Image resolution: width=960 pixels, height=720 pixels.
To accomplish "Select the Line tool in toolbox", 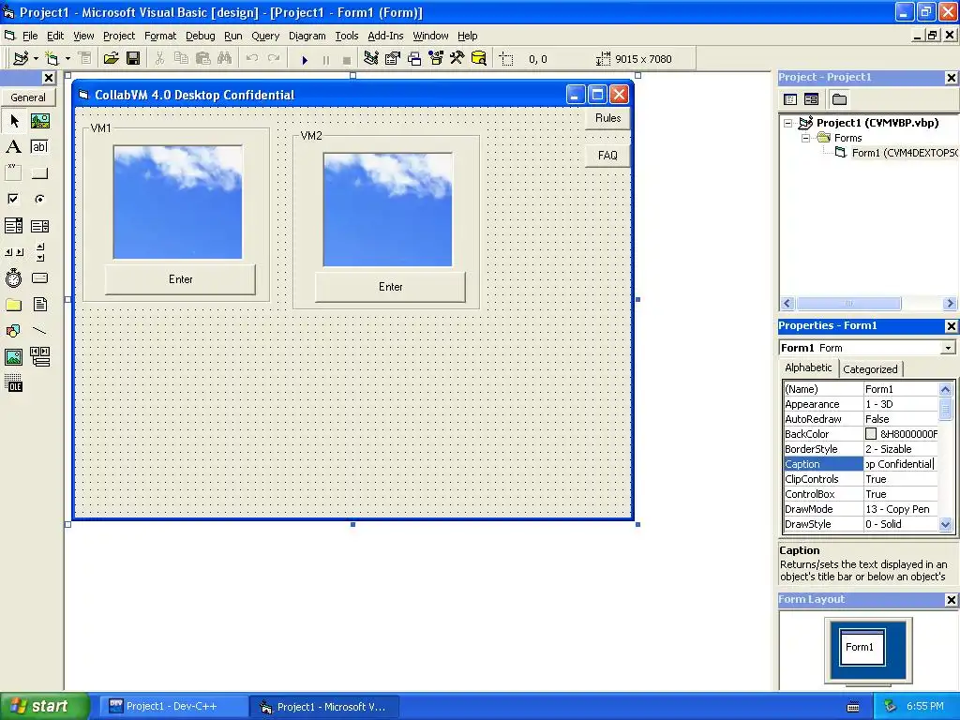I will (x=39, y=331).
